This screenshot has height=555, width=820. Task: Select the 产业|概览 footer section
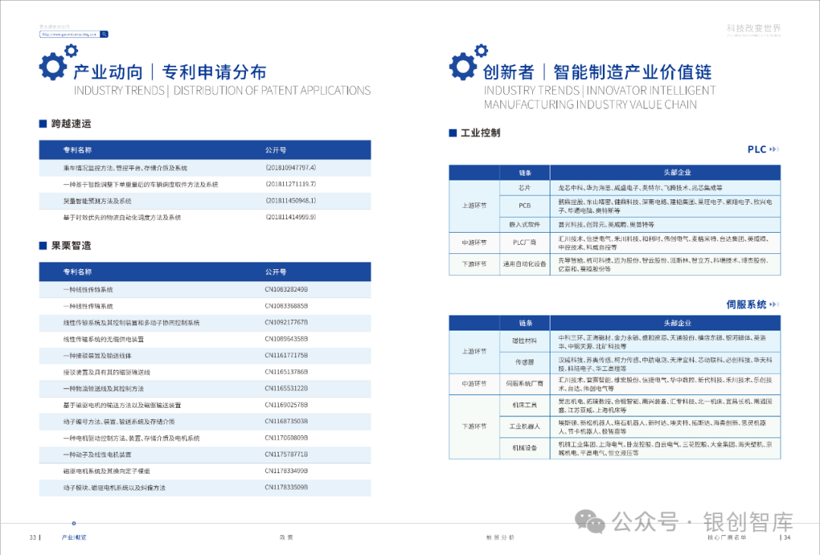tap(74, 538)
